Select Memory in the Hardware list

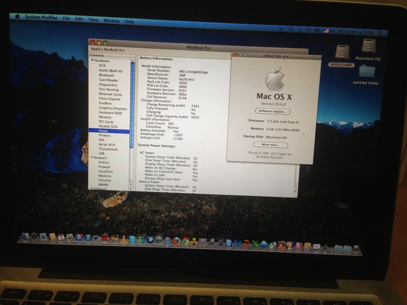[x=105, y=117]
